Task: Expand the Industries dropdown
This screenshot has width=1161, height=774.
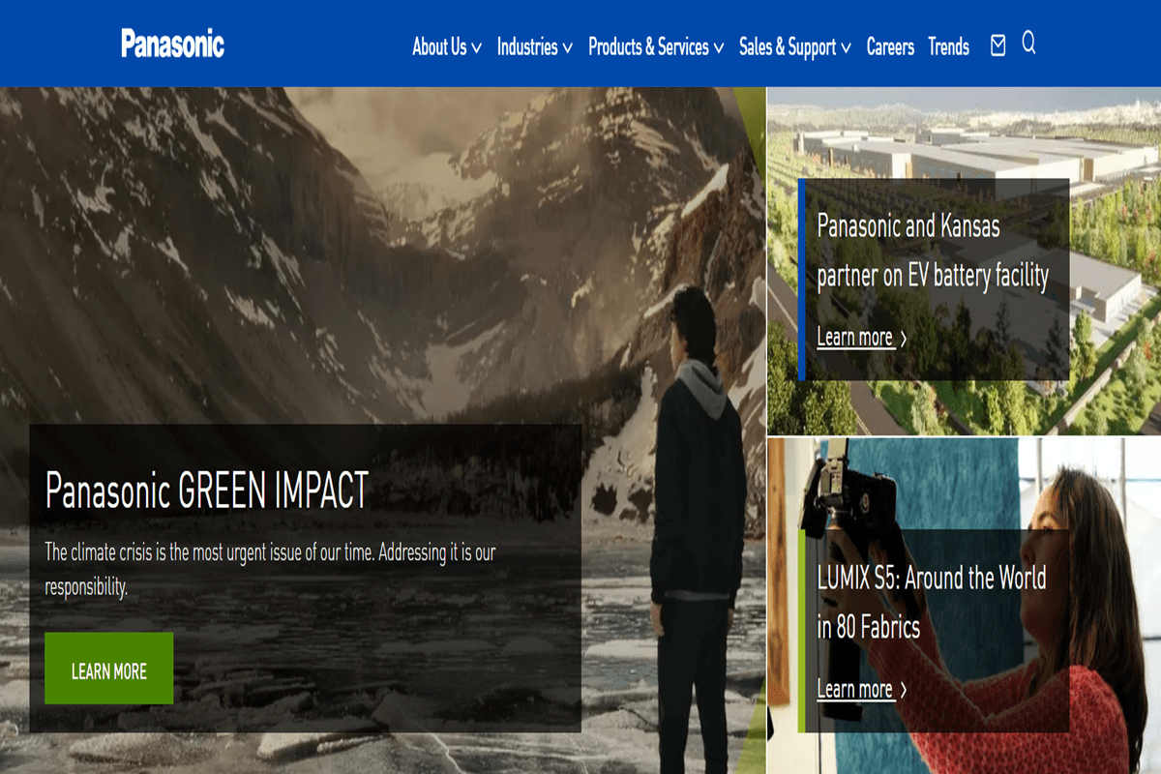Action: tap(534, 46)
